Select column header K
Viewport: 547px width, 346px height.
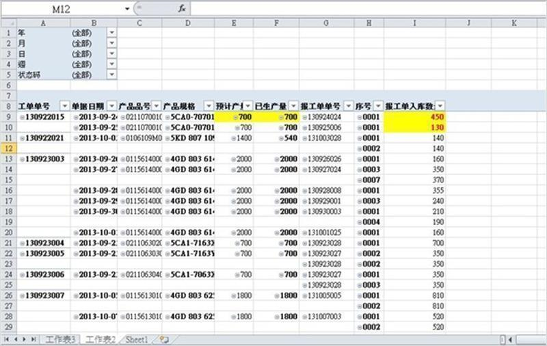tap(513, 23)
